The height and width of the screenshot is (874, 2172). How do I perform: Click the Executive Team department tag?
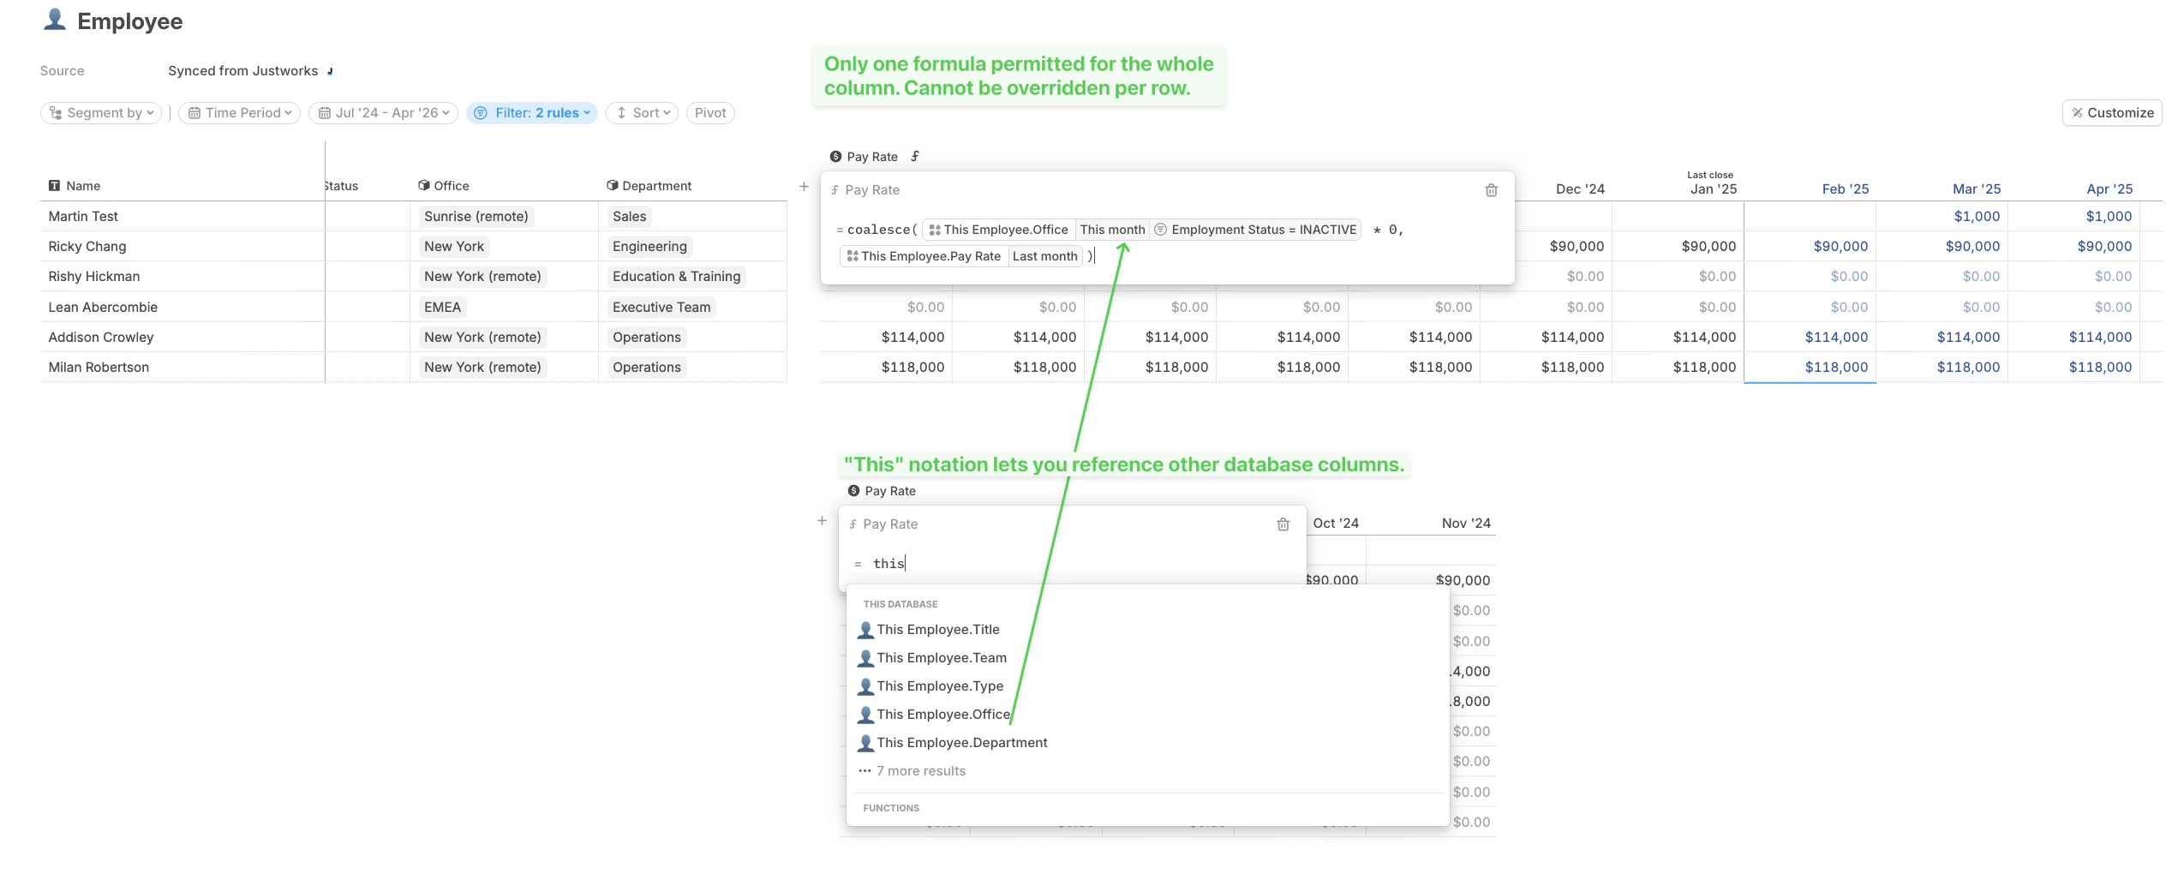click(661, 308)
